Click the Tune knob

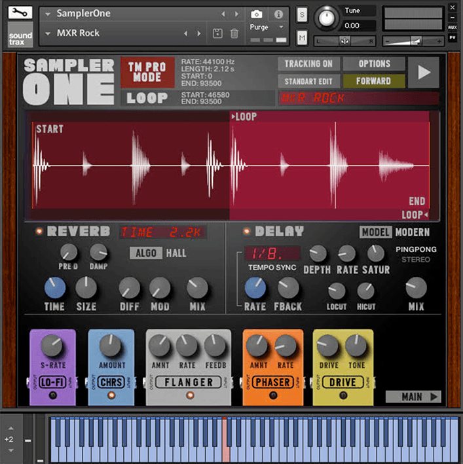(327, 18)
